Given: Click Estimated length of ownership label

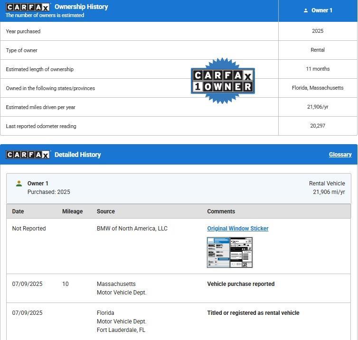Looking at the screenshot, I should [x=40, y=69].
